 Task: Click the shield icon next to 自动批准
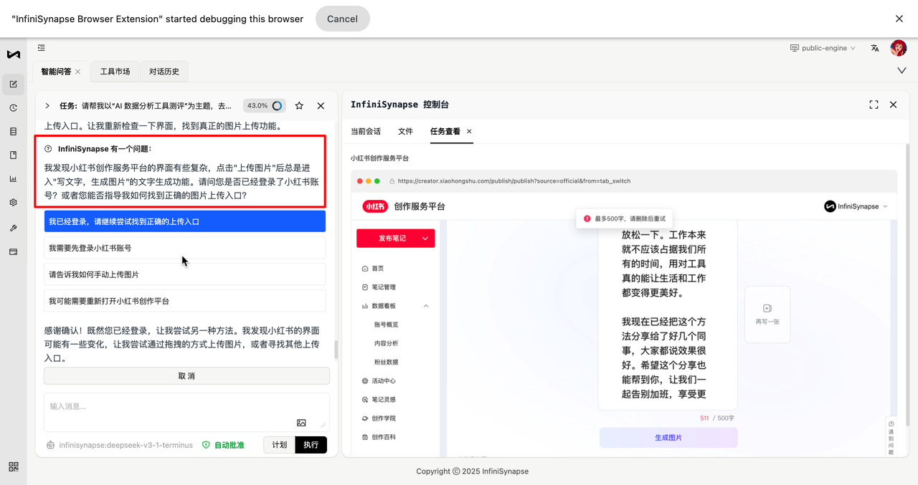pos(206,445)
